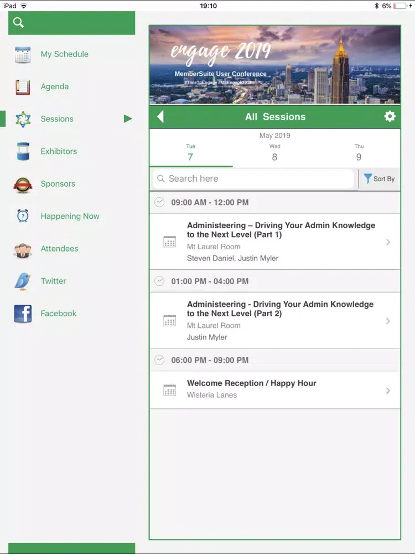Open the Sponsors ribbon badge icon
The width and height of the screenshot is (415, 554).
23,185
